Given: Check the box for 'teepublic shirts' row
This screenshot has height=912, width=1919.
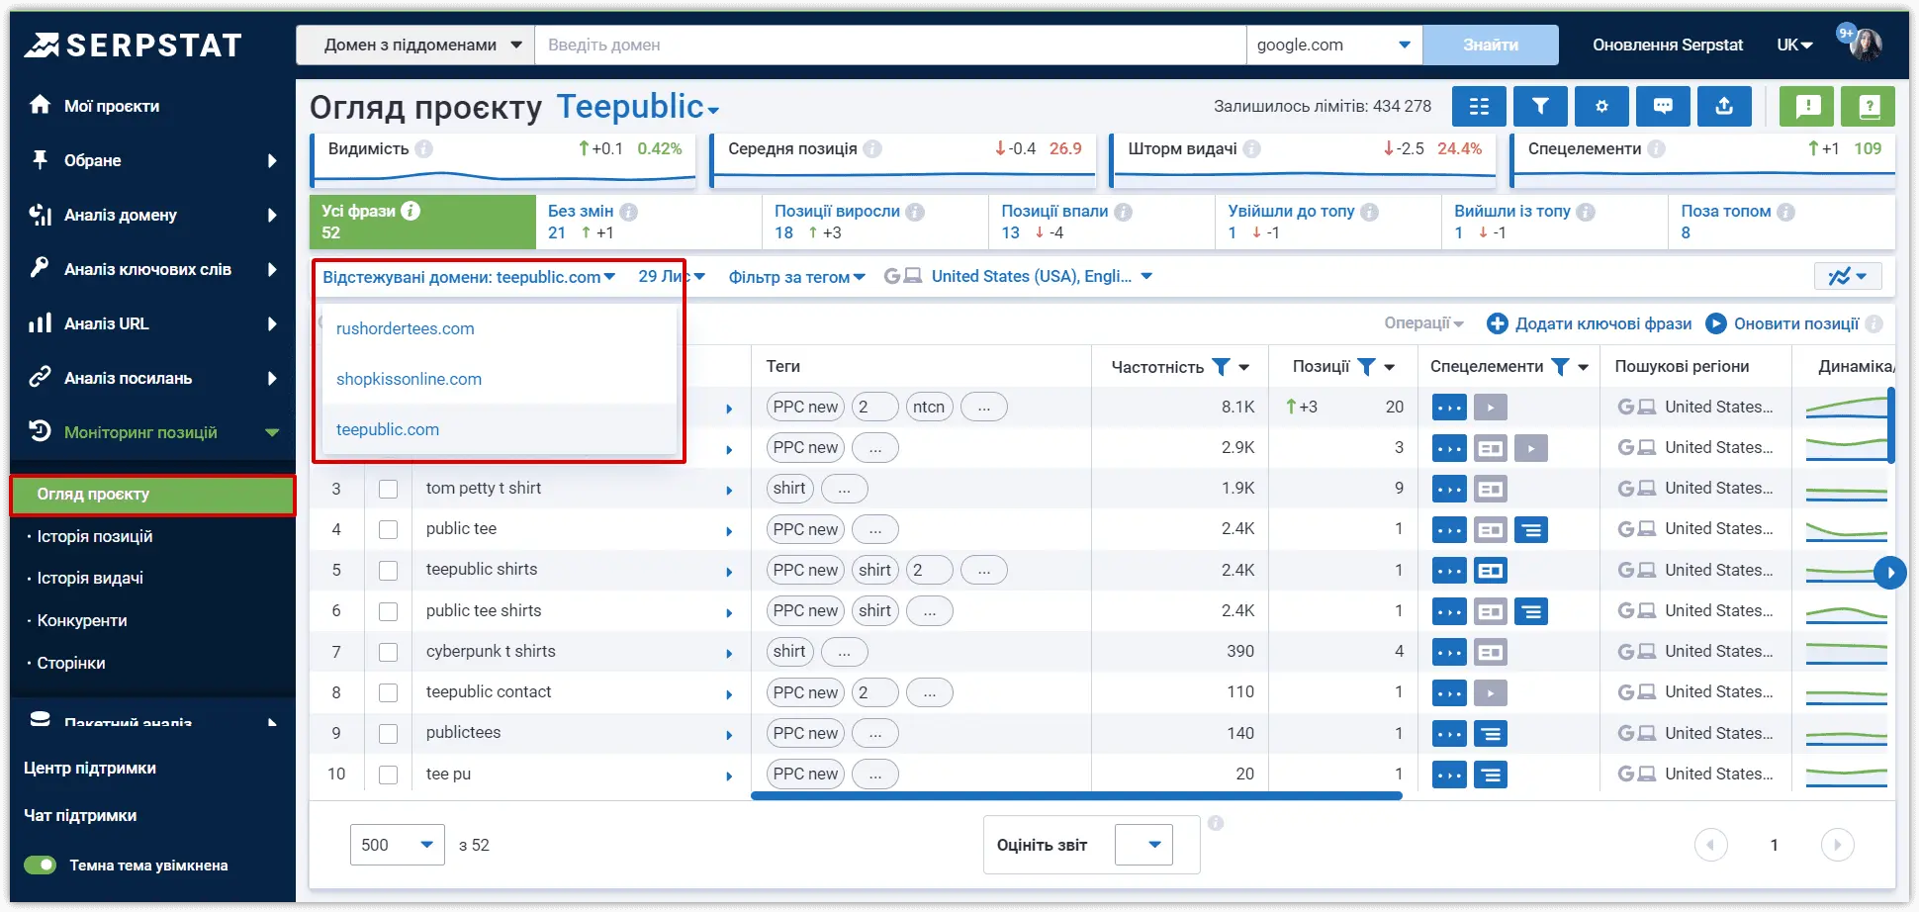Looking at the screenshot, I should (x=389, y=571).
